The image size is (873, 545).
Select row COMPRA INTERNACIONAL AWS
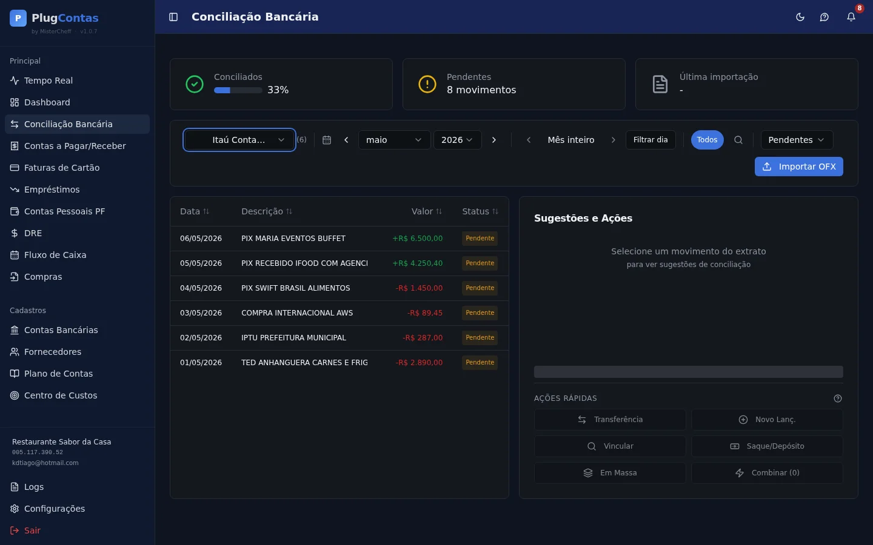(339, 313)
